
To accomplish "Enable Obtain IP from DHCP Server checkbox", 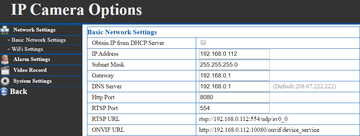I will pyautogui.click(x=203, y=42).
